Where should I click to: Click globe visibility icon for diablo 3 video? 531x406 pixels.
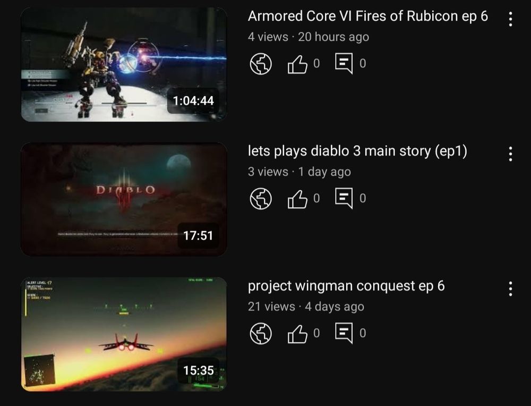pos(260,199)
